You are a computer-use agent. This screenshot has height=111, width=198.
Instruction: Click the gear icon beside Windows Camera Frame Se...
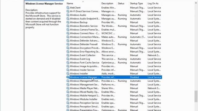pos(68,30)
